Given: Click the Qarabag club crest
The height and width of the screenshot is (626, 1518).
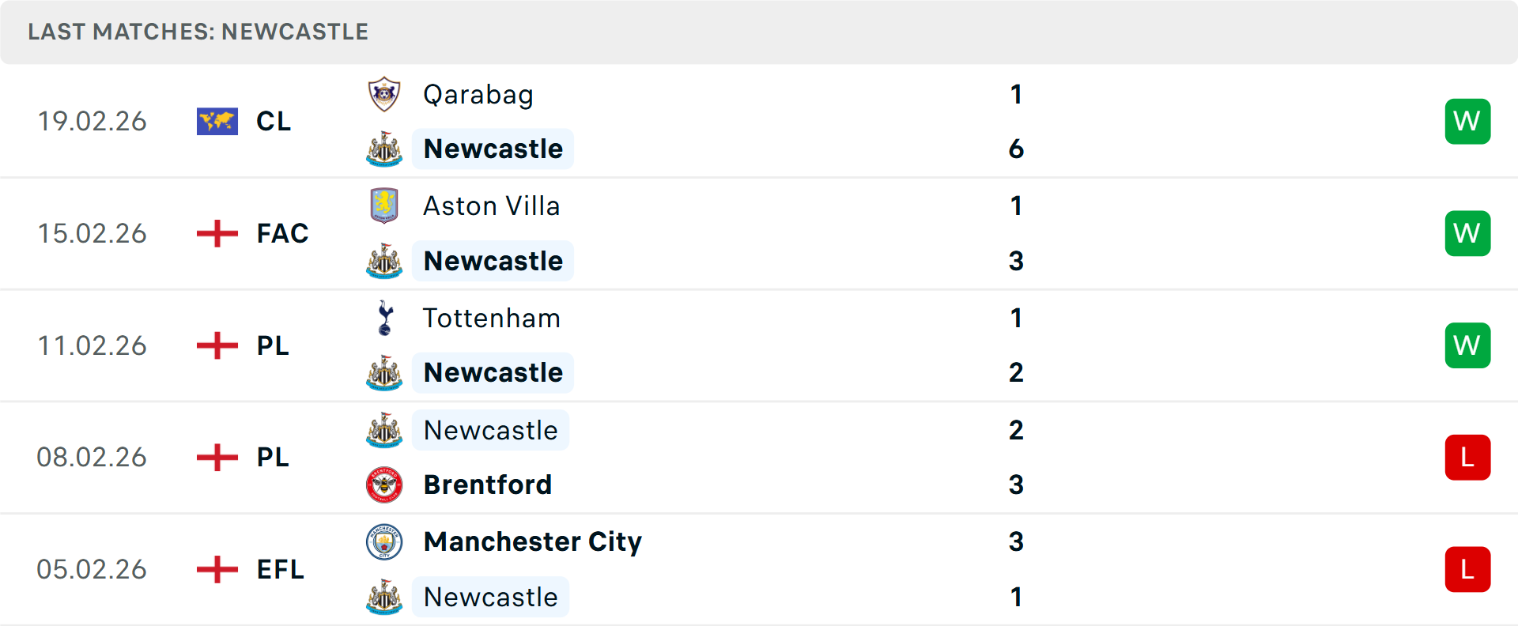Looking at the screenshot, I should [x=384, y=93].
